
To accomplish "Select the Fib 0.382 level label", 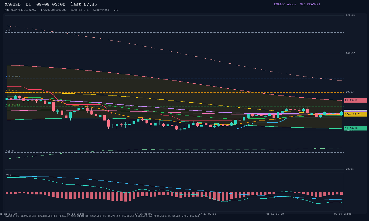I will tap(13, 105).
